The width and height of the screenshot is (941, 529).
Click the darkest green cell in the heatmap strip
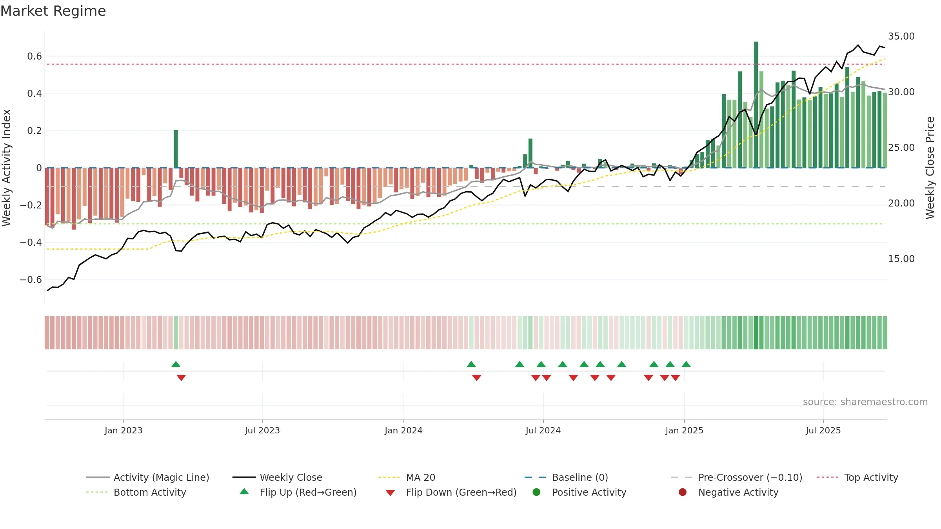coord(756,333)
